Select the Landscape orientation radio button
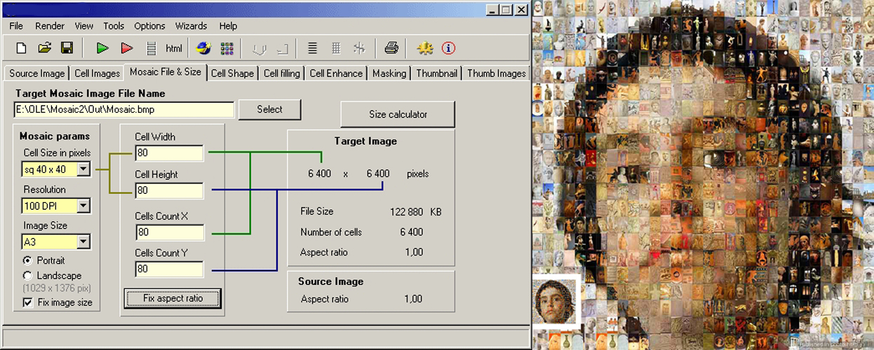 pos(28,276)
